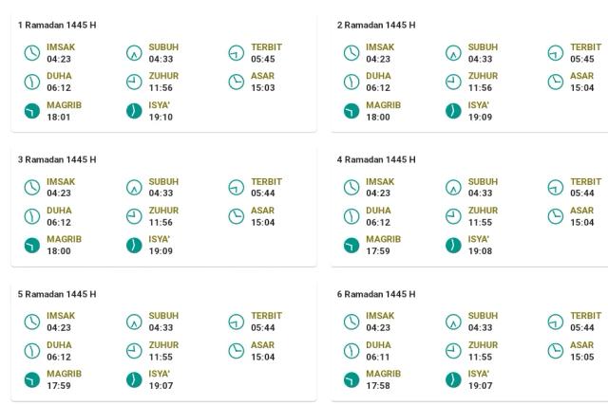Viewport: 608px width, 405px height.
Task: Click the Asar clock icon in 6 Ramadan card
Action: coord(555,351)
